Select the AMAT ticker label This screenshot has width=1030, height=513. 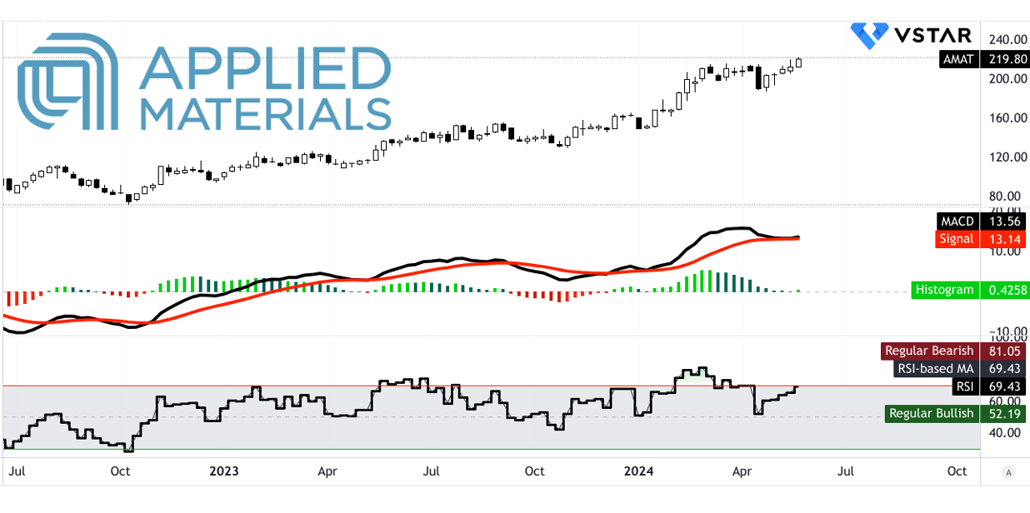tap(958, 59)
